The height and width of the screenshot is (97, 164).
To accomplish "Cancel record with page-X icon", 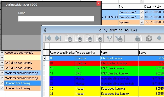I will pos(99,38).
